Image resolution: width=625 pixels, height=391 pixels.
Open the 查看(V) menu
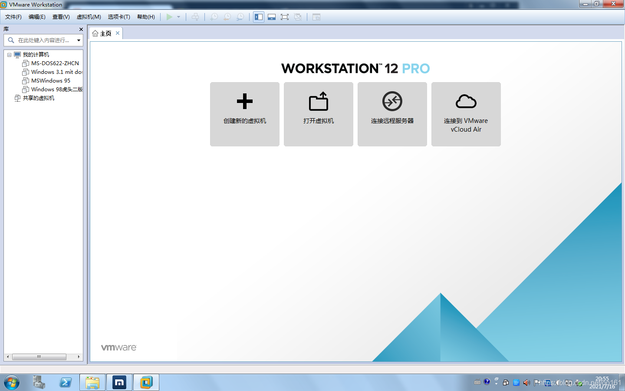point(61,17)
